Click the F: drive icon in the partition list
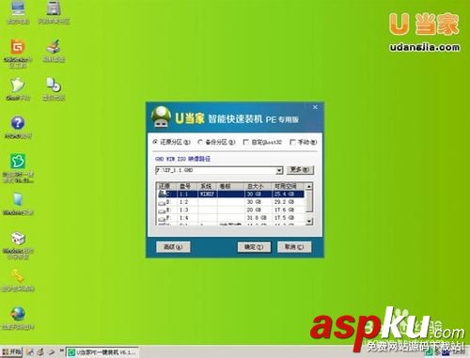This screenshot has height=358, width=470. pyautogui.click(x=162, y=218)
